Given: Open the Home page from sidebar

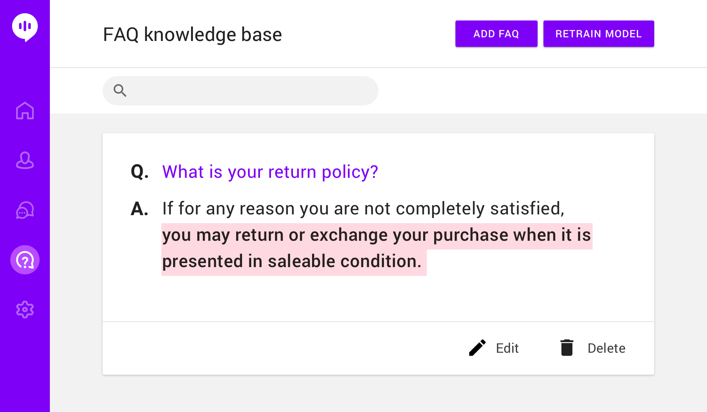Looking at the screenshot, I should [x=25, y=111].
